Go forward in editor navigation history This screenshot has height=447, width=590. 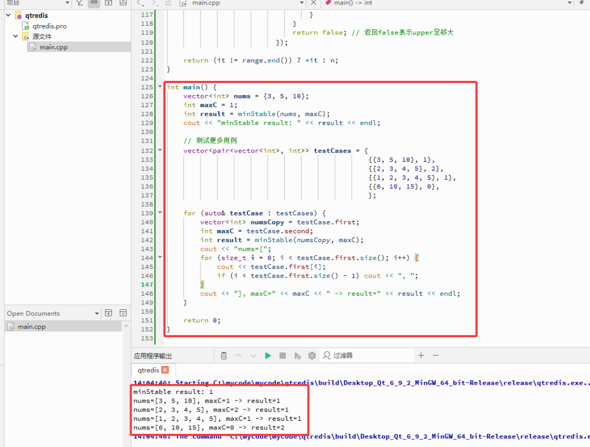click(x=154, y=3)
